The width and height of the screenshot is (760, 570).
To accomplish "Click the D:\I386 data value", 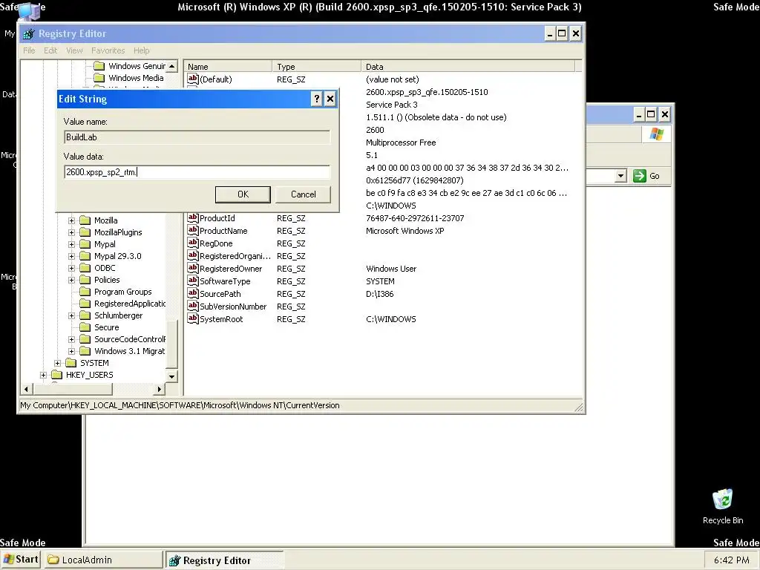I will pyautogui.click(x=379, y=294).
